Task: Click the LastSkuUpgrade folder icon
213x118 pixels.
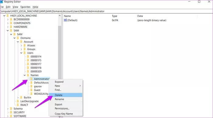Action: click(18, 101)
